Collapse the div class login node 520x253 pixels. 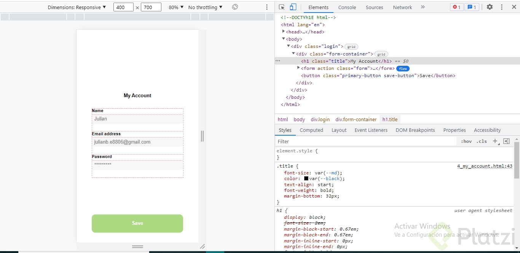point(289,46)
